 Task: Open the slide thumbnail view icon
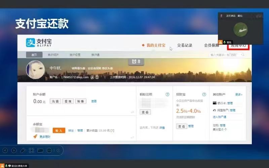(x=40, y=151)
